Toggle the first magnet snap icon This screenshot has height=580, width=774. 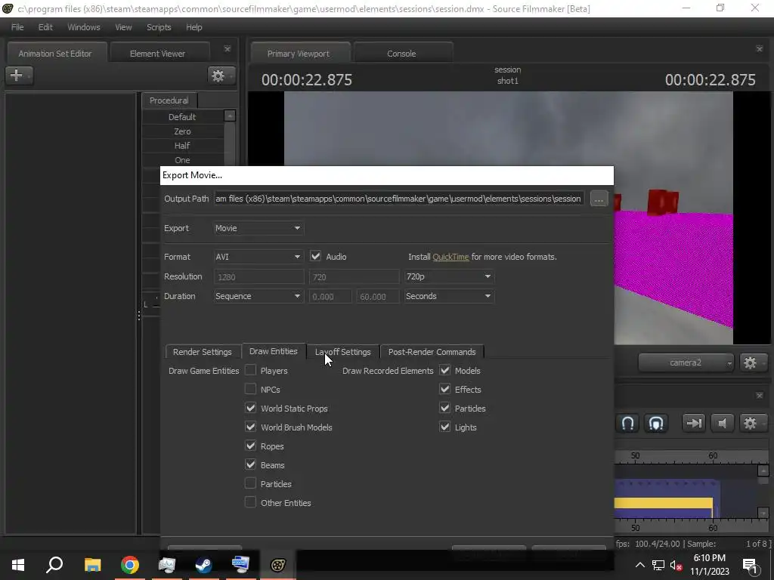[x=627, y=423]
